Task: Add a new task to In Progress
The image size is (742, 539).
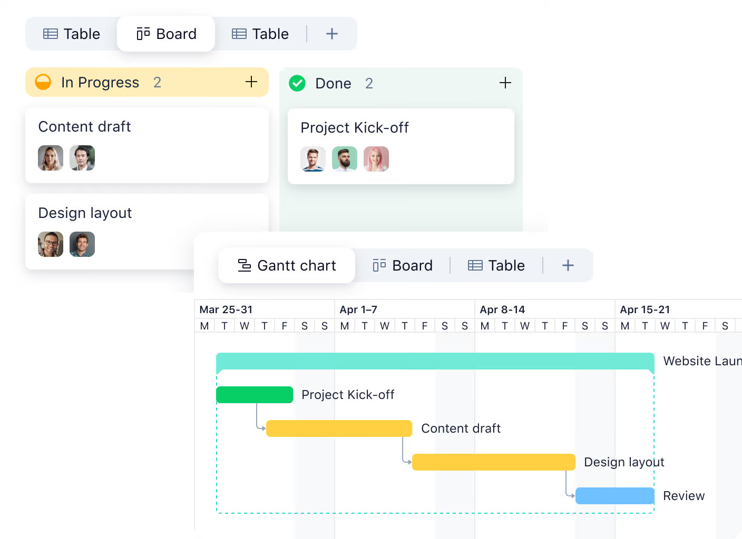Action: (251, 82)
